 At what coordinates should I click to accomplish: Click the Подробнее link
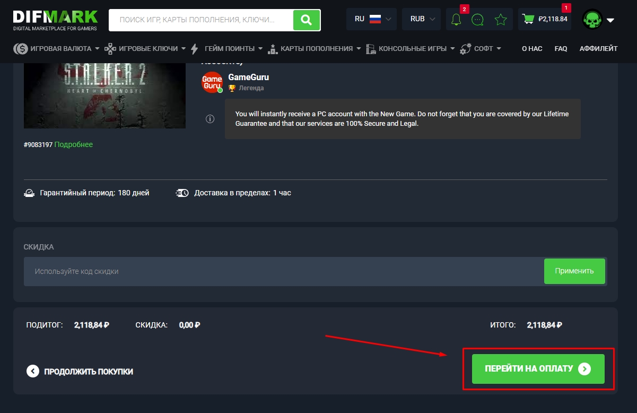coord(74,144)
